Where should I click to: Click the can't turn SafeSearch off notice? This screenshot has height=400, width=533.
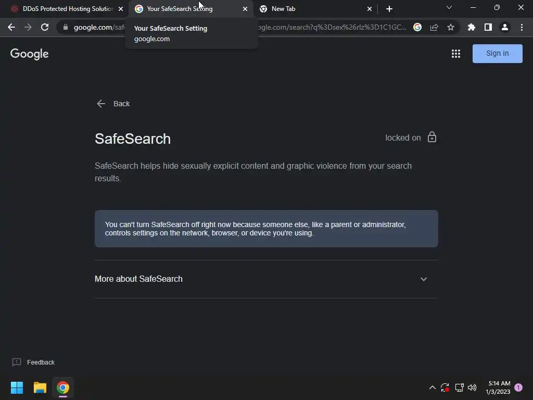tap(266, 229)
